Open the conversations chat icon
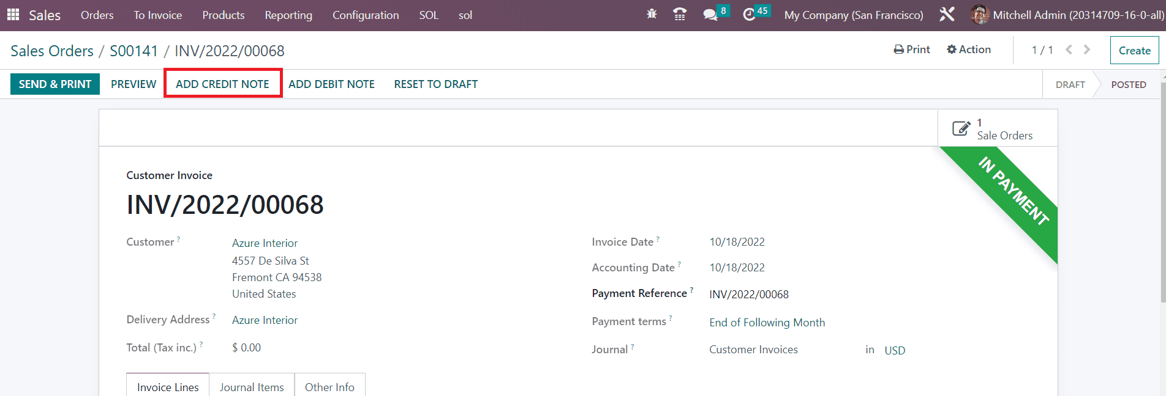The image size is (1166, 396). [x=710, y=15]
